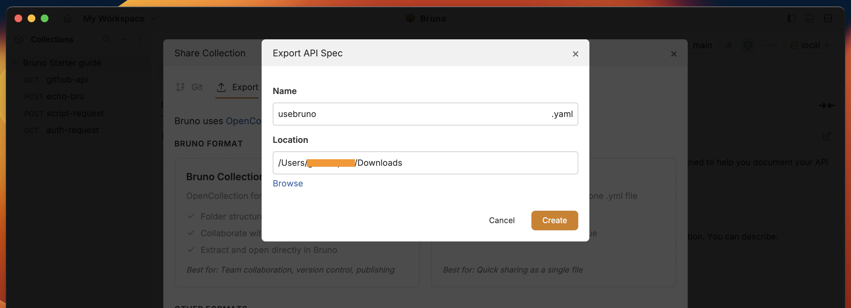Search collections with the magnifier icon
Image resolution: width=851 pixels, height=308 pixels.
coord(106,40)
